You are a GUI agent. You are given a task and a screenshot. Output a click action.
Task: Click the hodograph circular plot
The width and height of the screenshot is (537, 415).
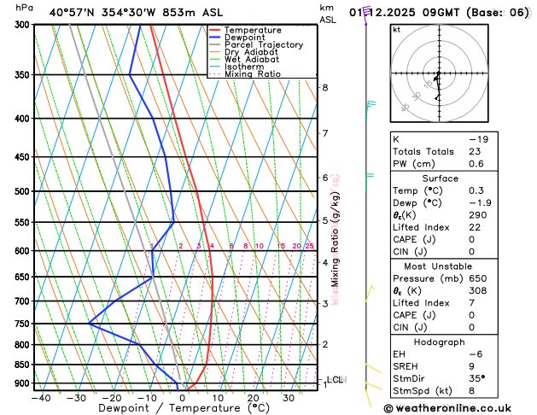tap(439, 74)
